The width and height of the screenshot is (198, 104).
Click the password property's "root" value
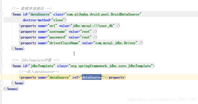[x=86, y=37]
